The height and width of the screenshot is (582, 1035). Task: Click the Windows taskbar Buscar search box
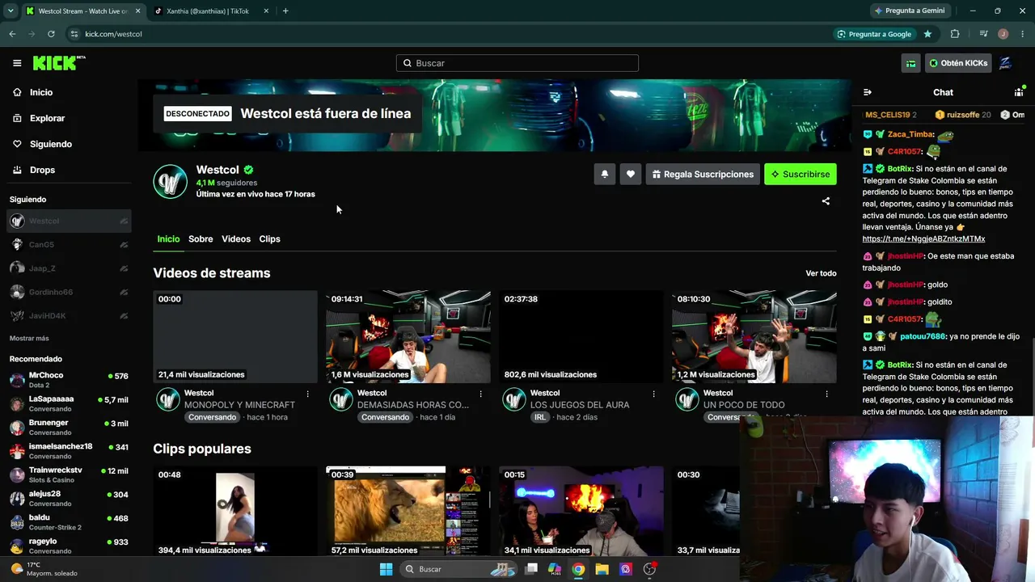tap(460, 569)
